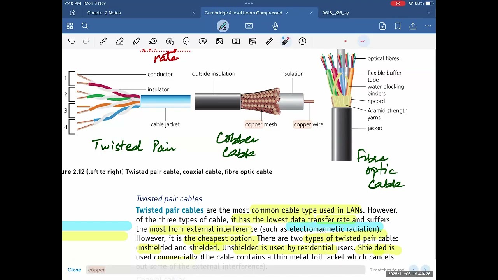The height and width of the screenshot is (280, 498).
Task: Open the three-dots more menu
Action: point(428,26)
